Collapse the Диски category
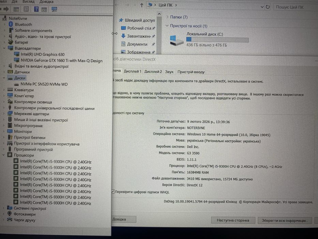This screenshot has height=239, width=318. tap(4, 78)
